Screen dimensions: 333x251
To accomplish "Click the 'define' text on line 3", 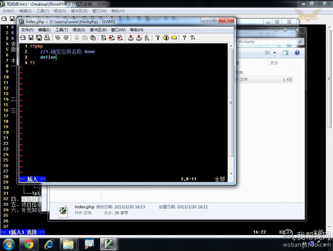I will coord(48,57).
